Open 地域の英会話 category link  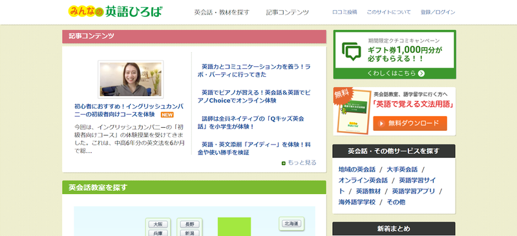357,170
